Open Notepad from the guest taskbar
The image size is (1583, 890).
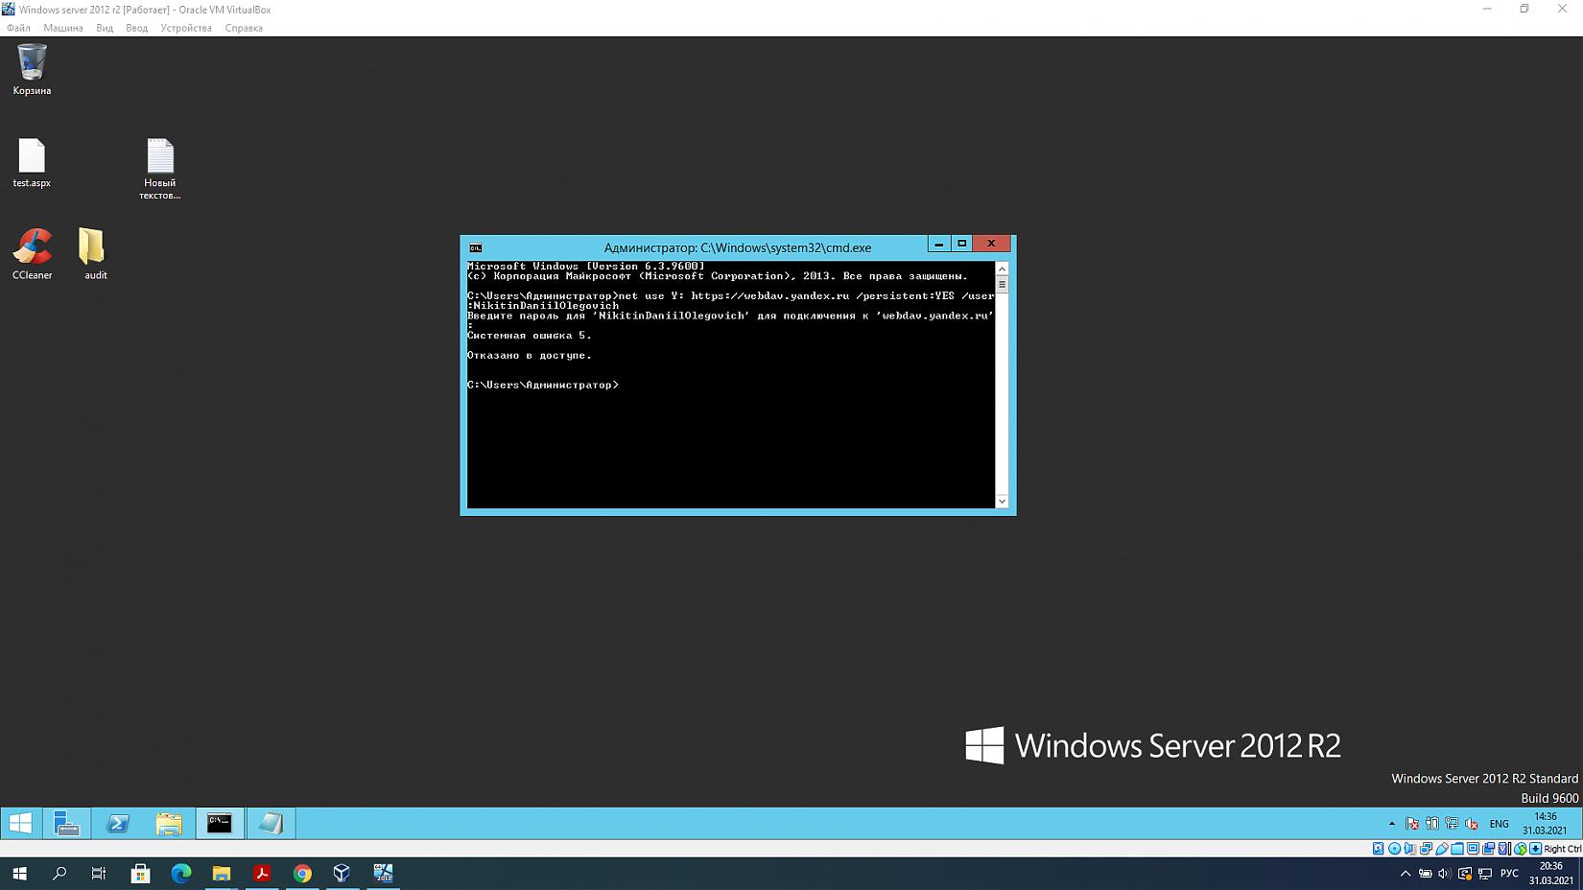pos(271,823)
